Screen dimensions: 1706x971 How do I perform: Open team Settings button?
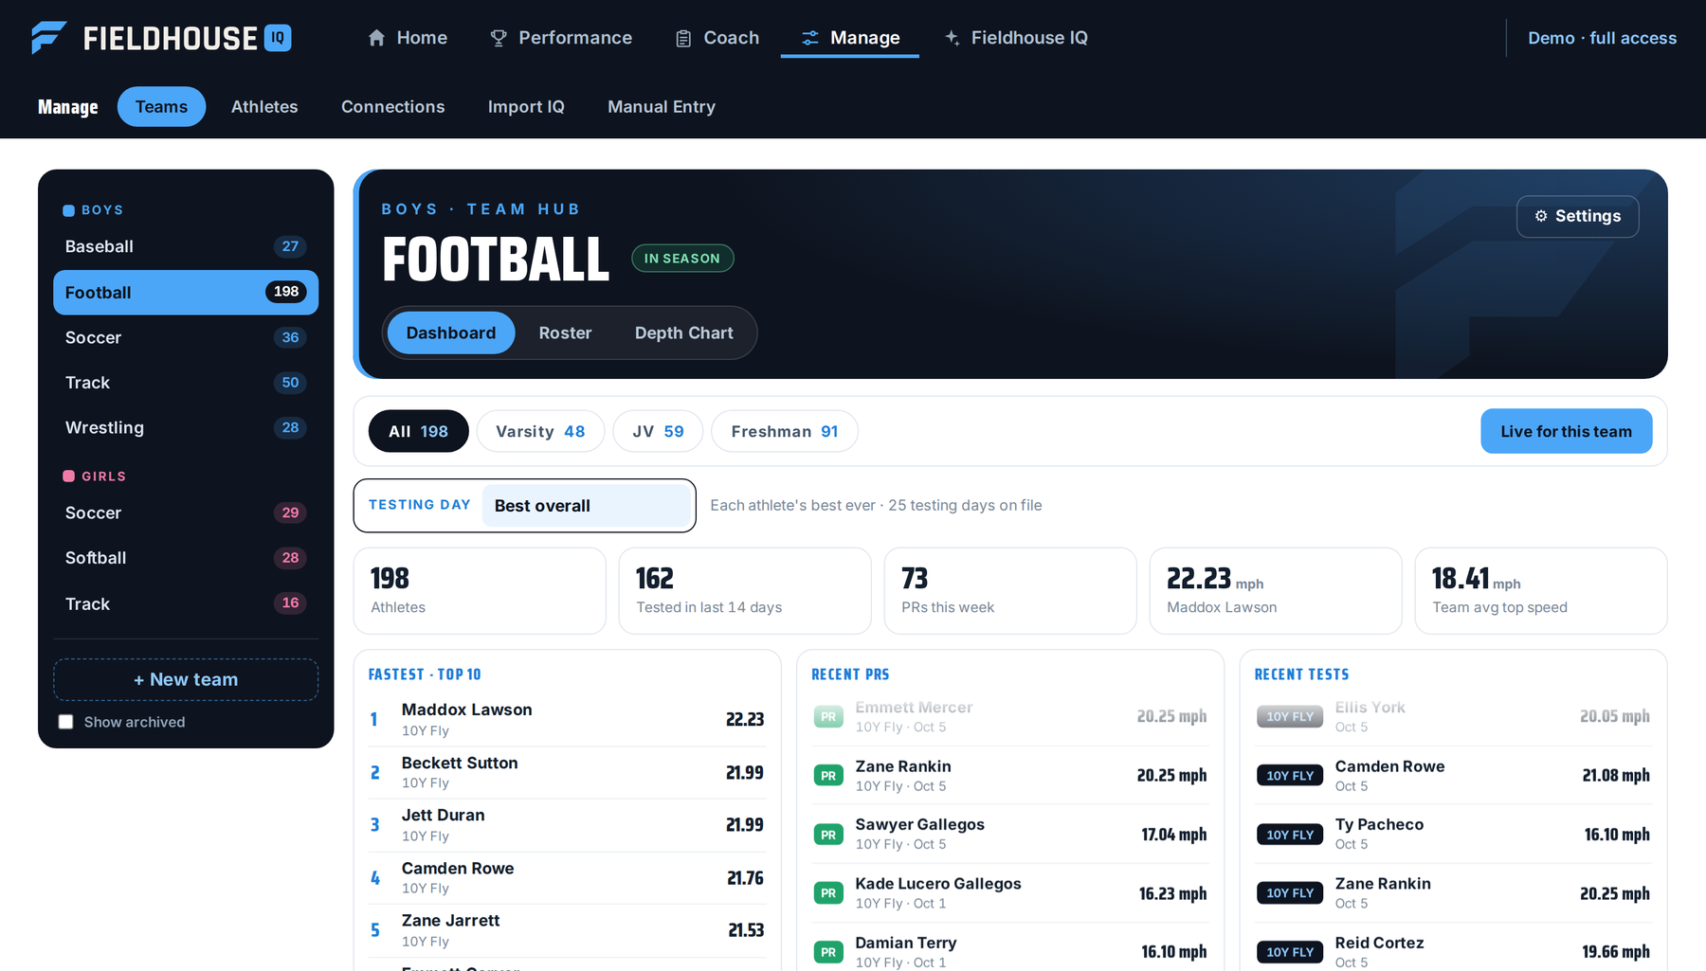click(1577, 216)
